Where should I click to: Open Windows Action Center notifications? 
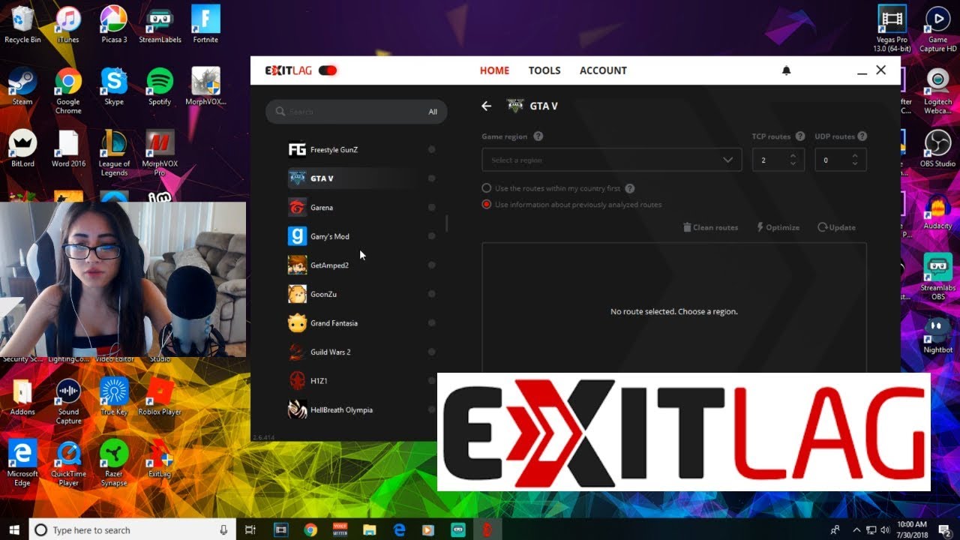click(x=944, y=529)
